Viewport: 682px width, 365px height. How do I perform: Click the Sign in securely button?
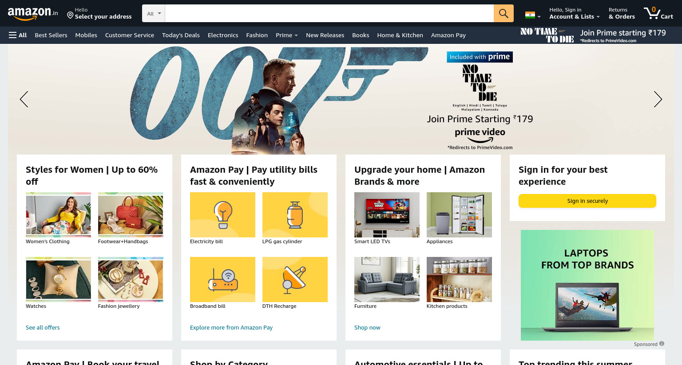coord(587,201)
